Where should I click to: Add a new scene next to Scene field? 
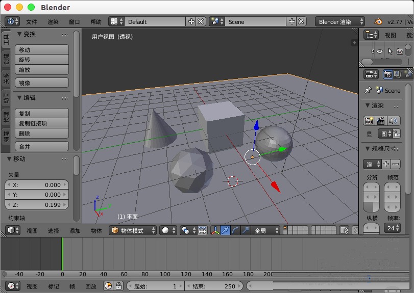coord(291,21)
